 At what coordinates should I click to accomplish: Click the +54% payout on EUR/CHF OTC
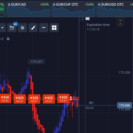pos(89,5)
